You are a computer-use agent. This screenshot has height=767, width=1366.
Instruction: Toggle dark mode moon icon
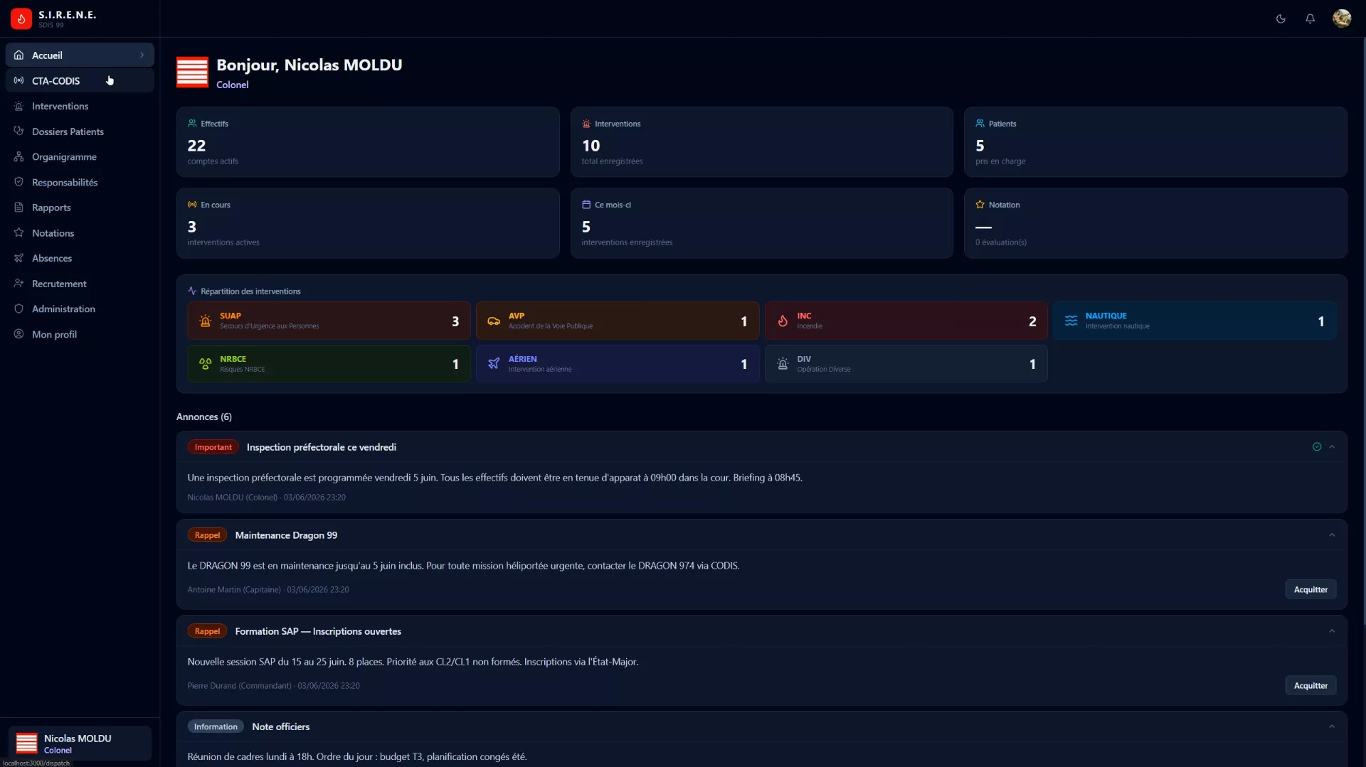coord(1281,18)
